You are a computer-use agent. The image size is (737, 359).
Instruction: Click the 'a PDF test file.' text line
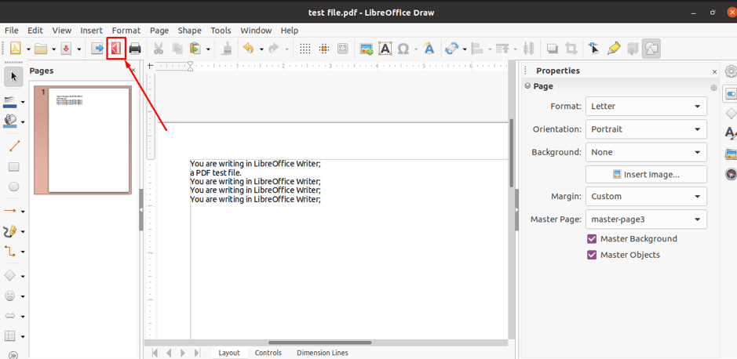click(x=216, y=172)
